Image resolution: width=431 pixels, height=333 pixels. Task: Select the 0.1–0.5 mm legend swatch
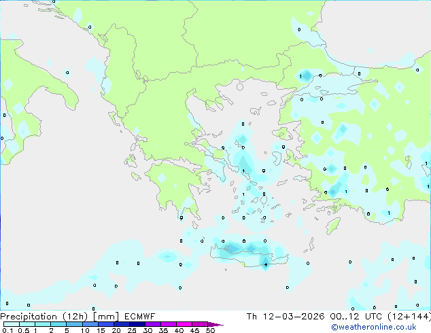point(12,324)
